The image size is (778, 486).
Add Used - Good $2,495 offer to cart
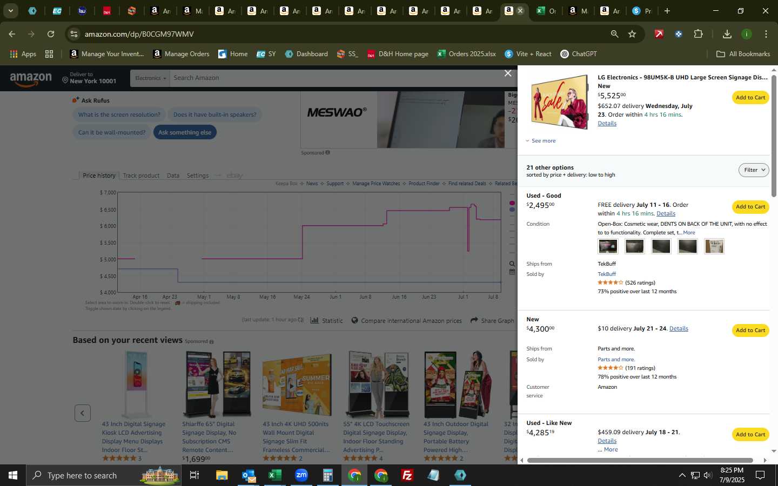point(750,207)
